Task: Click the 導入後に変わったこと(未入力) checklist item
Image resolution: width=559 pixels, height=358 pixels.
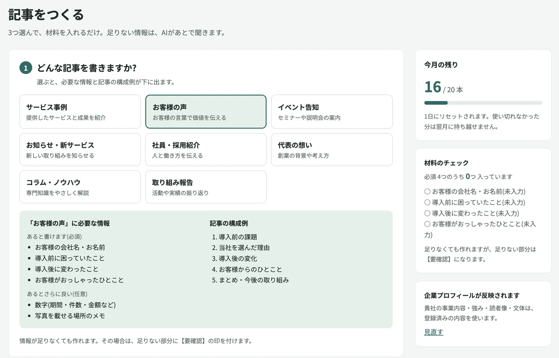Action: pos(471,213)
